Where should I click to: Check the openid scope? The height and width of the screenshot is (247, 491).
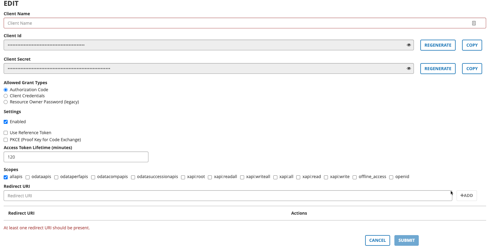click(x=391, y=177)
